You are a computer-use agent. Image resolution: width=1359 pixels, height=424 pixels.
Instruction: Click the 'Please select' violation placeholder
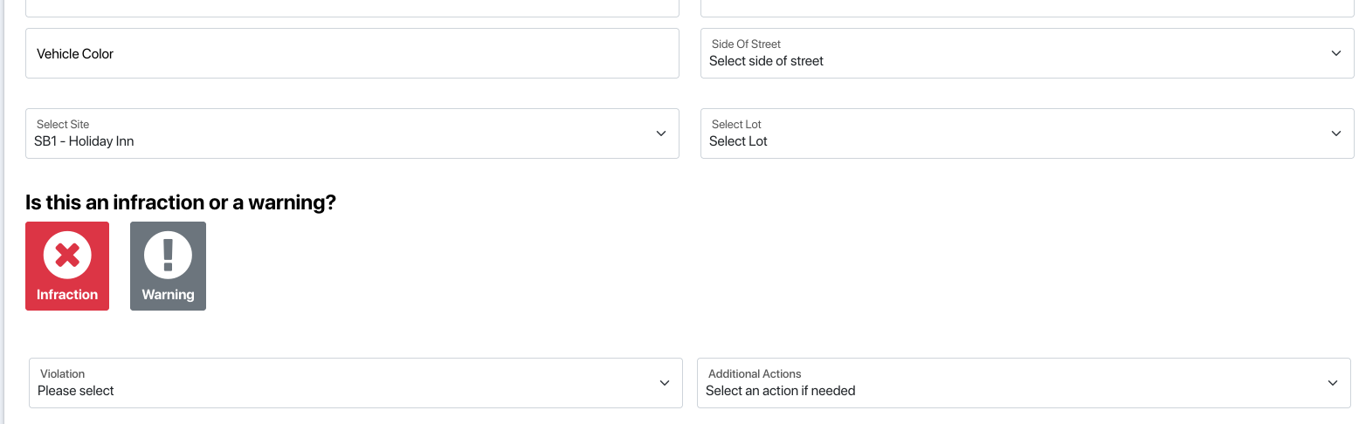[76, 391]
